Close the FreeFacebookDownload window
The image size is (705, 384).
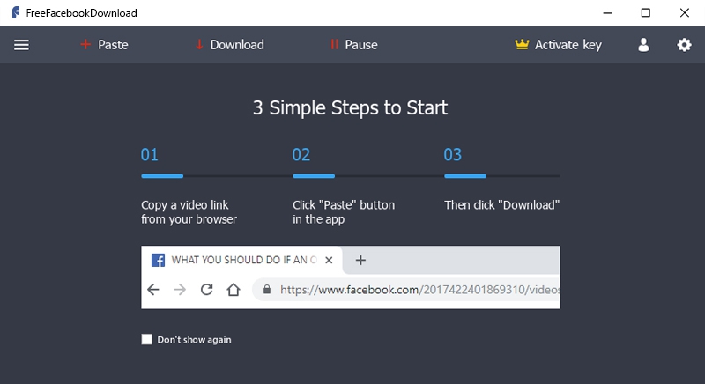685,12
